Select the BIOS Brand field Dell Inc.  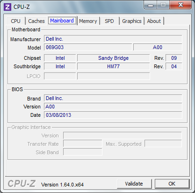(113, 99)
